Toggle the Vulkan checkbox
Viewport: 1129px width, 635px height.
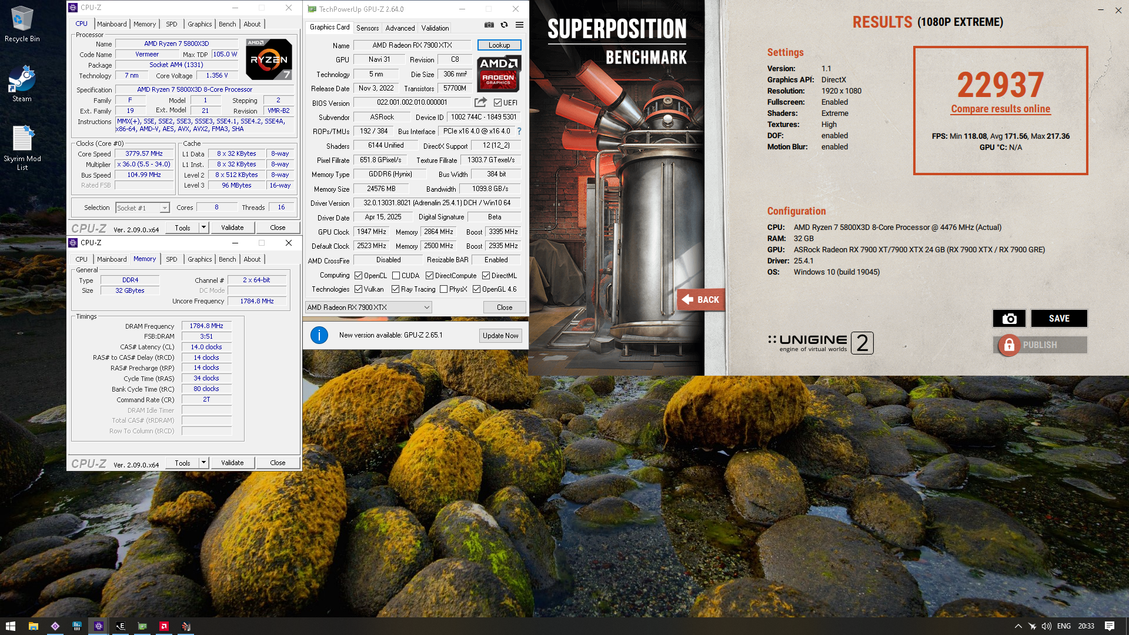(x=358, y=289)
